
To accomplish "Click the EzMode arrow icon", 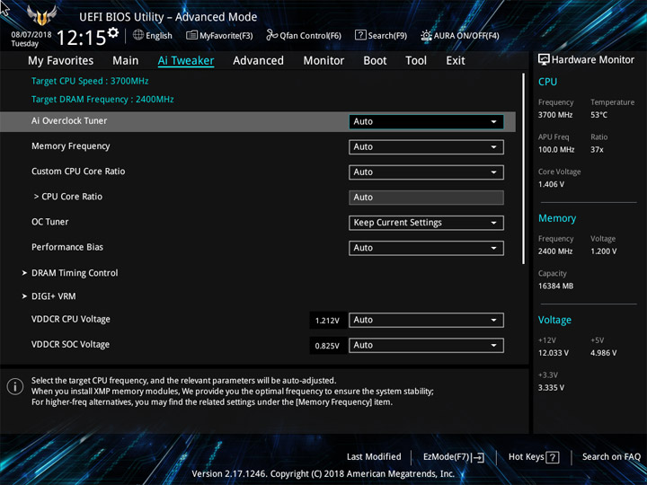I will [x=478, y=457].
